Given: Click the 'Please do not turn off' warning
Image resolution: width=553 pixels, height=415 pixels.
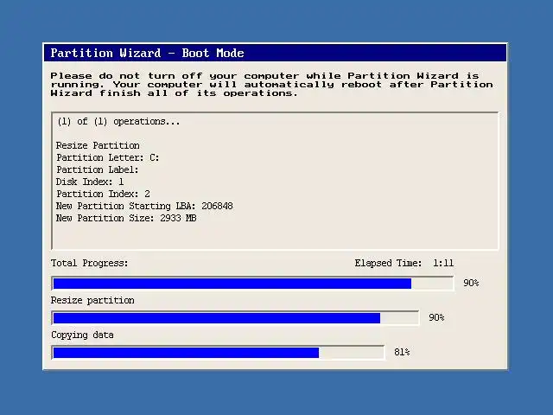Looking at the screenshot, I should [271, 85].
